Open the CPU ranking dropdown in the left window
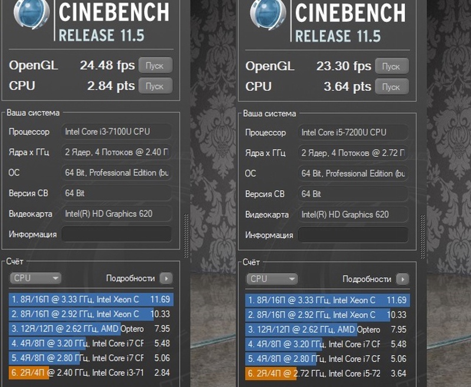Viewport: 471px width, 387px height. (x=35, y=278)
